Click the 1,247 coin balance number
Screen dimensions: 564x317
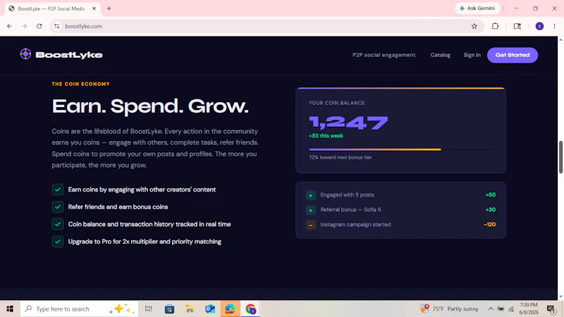click(348, 123)
